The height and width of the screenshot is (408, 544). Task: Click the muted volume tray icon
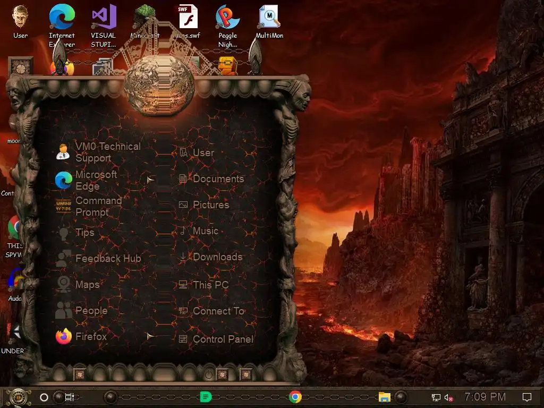[x=448, y=397]
